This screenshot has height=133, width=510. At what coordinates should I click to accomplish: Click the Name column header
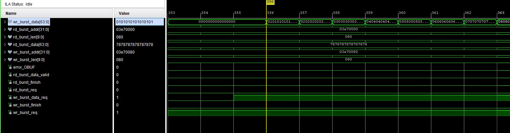tap(11, 13)
